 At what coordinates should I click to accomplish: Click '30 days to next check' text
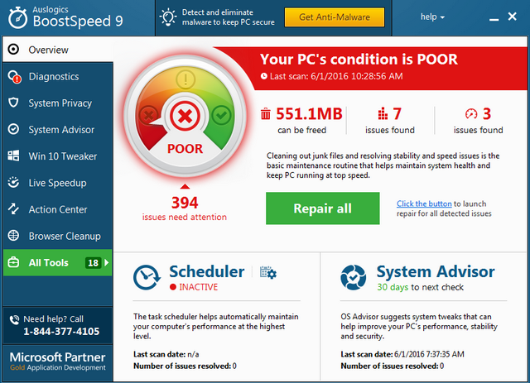coord(420,287)
